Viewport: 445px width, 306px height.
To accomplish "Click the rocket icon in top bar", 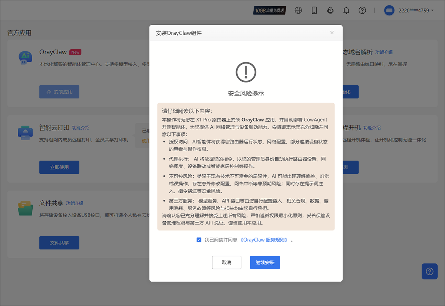I will click(330, 10).
